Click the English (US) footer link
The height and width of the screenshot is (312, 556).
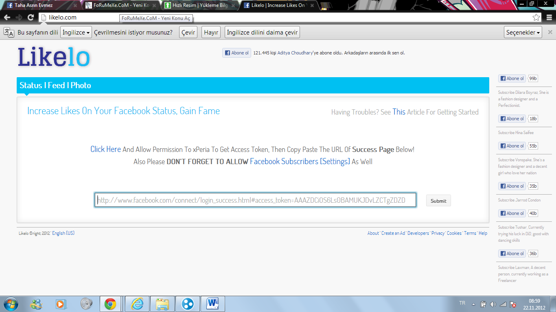point(63,233)
